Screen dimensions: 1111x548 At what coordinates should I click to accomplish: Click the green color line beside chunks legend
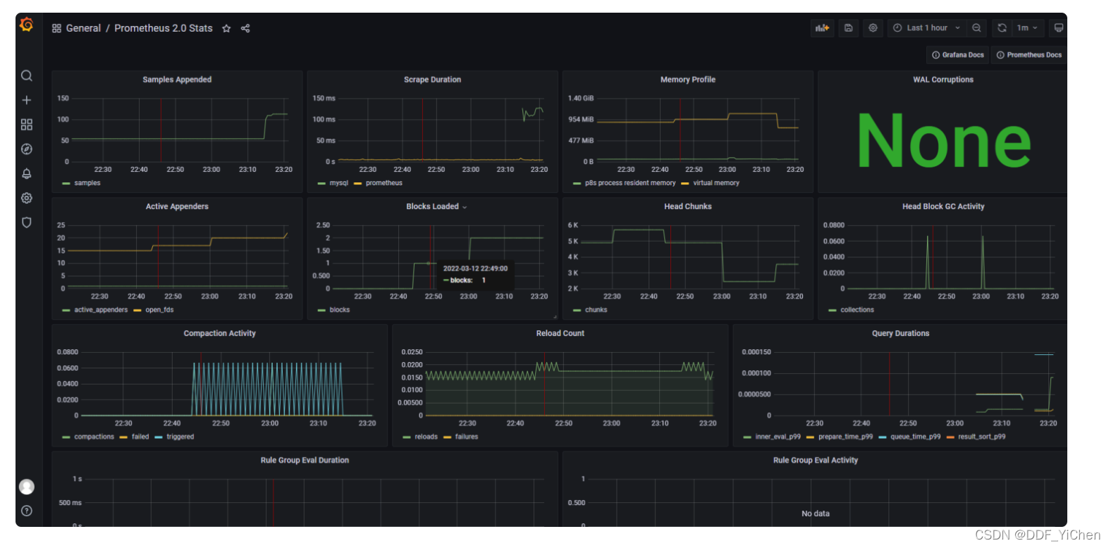(577, 310)
